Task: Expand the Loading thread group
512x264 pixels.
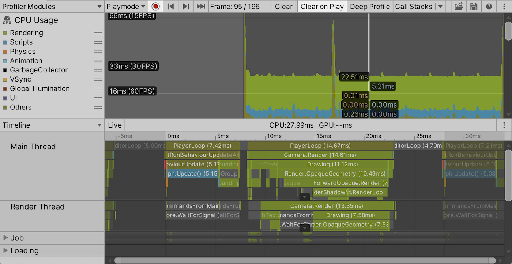Action: pos(5,250)
